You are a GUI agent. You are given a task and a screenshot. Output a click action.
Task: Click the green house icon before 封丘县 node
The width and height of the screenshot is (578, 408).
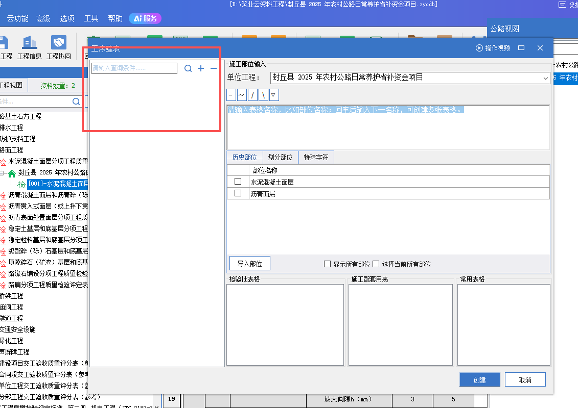point(12,173)
